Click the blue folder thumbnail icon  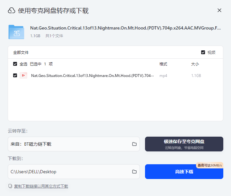[16, 32]
